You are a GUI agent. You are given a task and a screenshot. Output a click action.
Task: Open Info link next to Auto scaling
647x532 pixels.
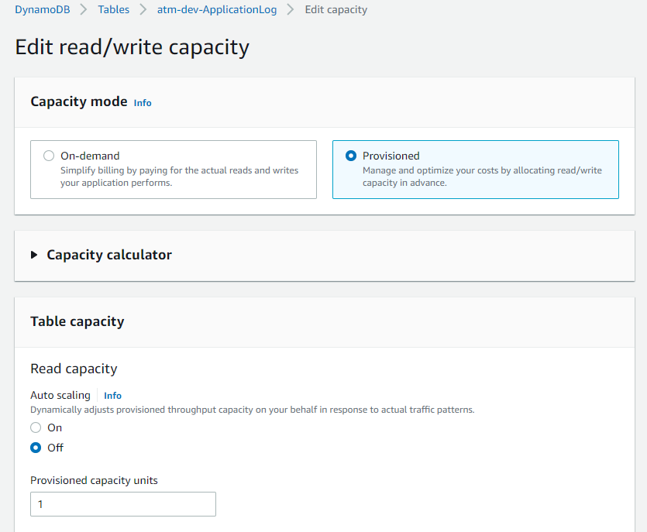click(112, 395)
